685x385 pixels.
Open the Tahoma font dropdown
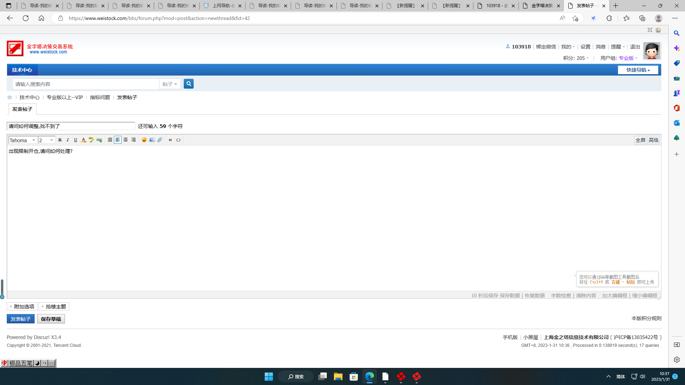(22, 140)
